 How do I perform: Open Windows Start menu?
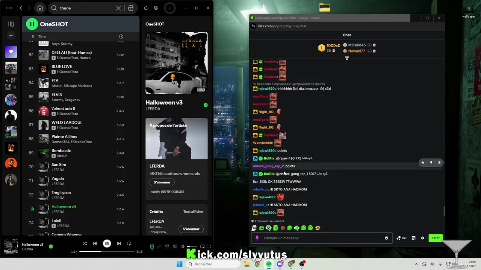click(180, 264)
